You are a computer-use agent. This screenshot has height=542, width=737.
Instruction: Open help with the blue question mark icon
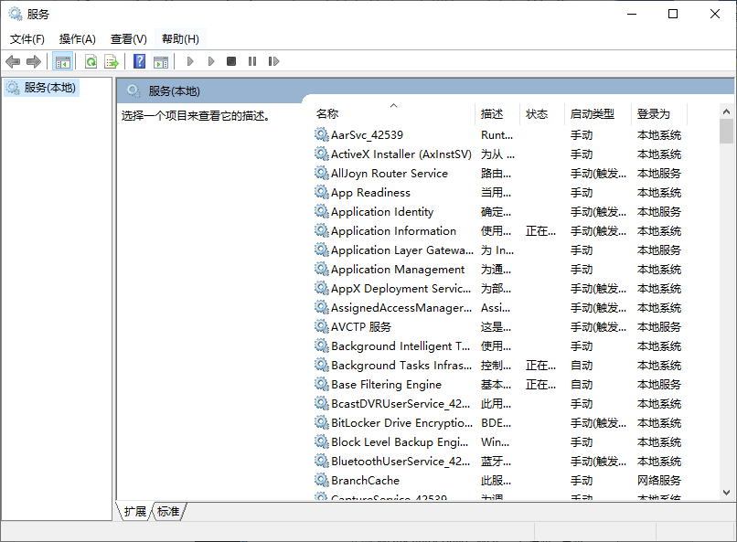[141, 61]
